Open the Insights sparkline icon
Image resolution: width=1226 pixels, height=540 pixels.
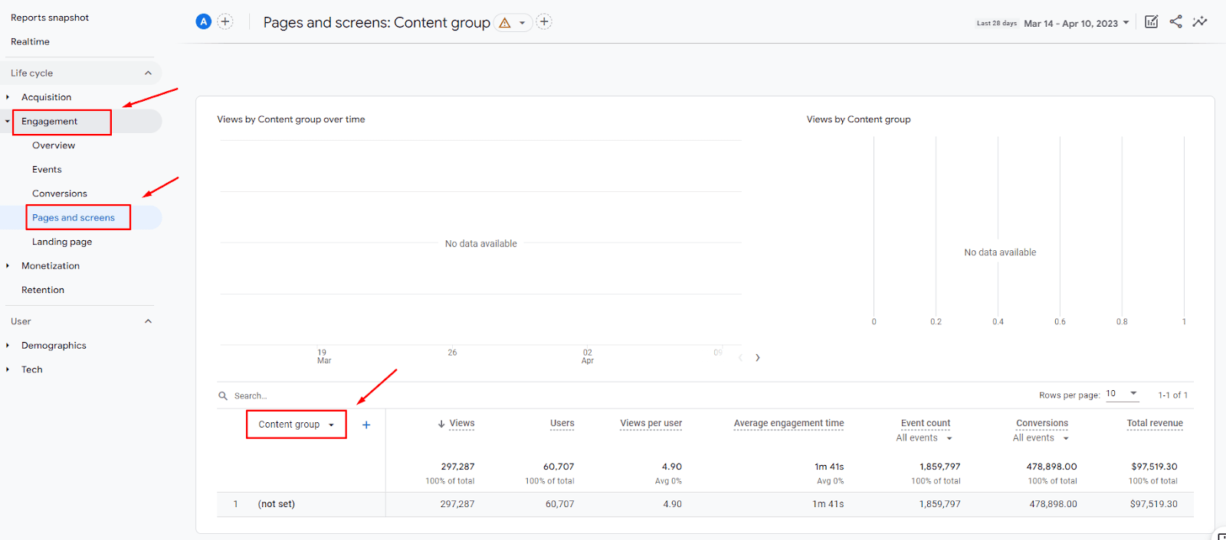pos(1200,21)
